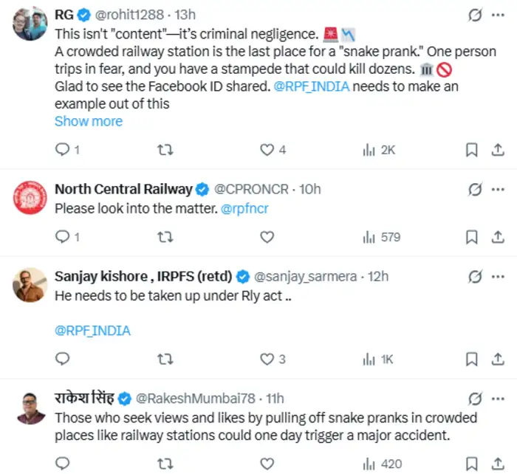Image resolution: width=517 pixels, height=474 pixels.
Task: Open more options on राकेश सिंह's tweet
Action: pyautogui.click(x=499, y=398)
